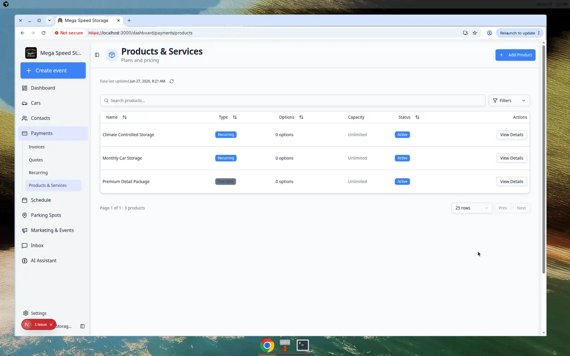Open Dashboard from sidebar

pos(53,88)
